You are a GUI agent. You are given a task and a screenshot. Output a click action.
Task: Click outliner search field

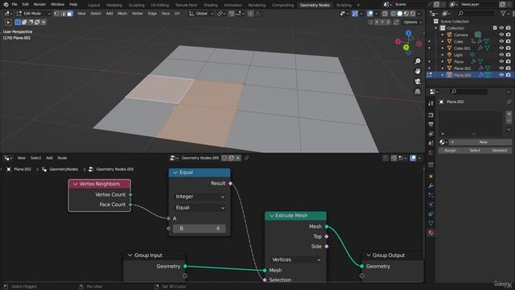click(476, 14)
